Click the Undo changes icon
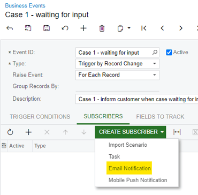This screenshot has width=198, height=195. point(65,28)
